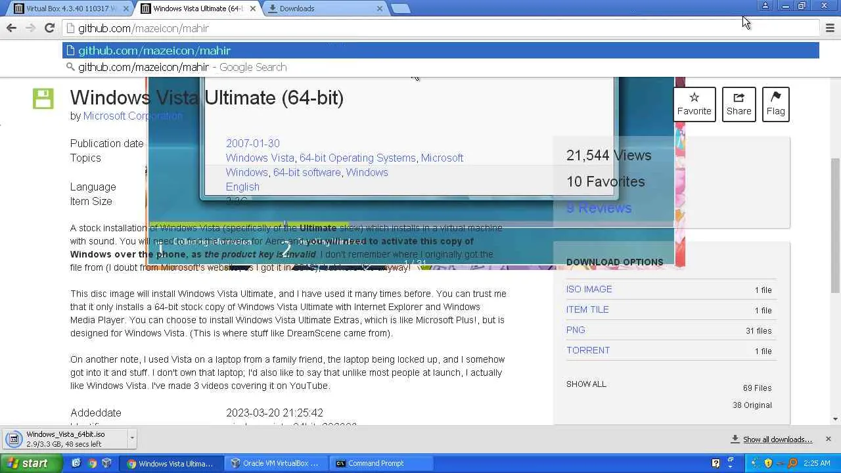Click the ITEM TILE download option
841x473 pixels.
pos(587,309)
